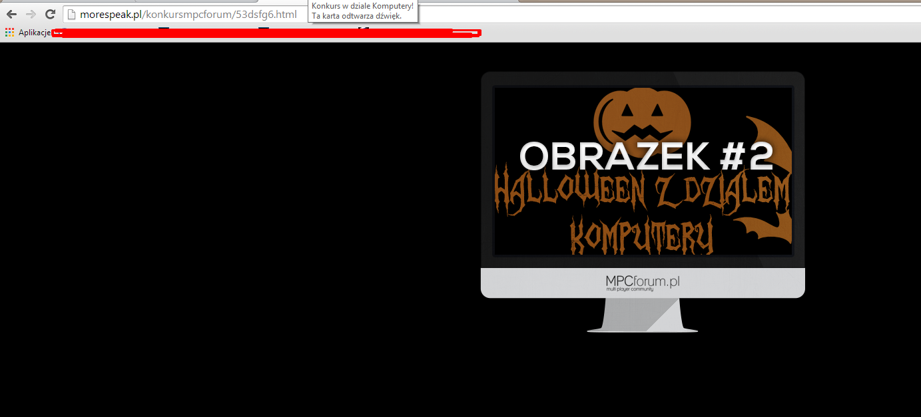This screenshot has width=921, height=417.
Task: Click the browser forward arrow
Action: [31, 15]
